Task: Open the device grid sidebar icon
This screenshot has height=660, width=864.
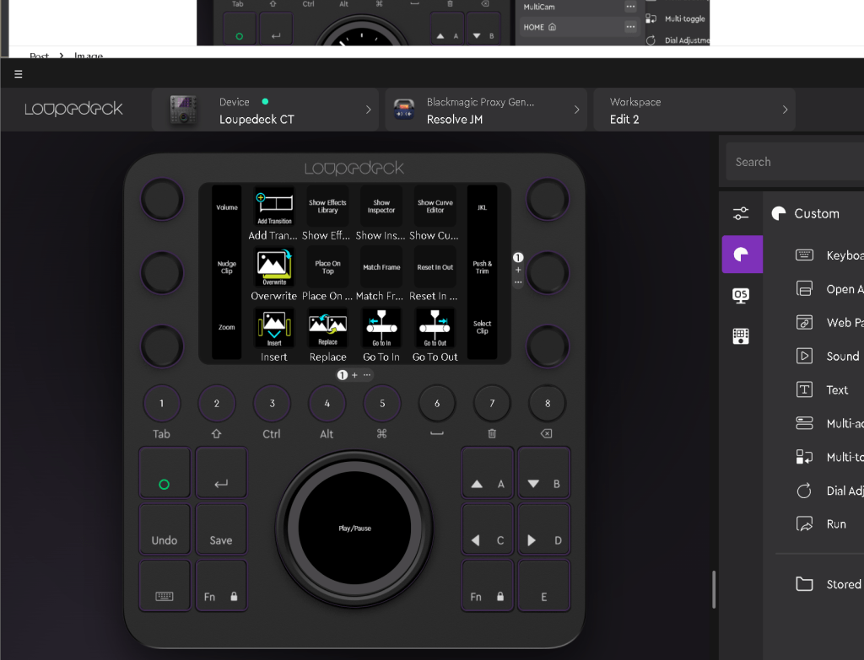Action: 741,335
